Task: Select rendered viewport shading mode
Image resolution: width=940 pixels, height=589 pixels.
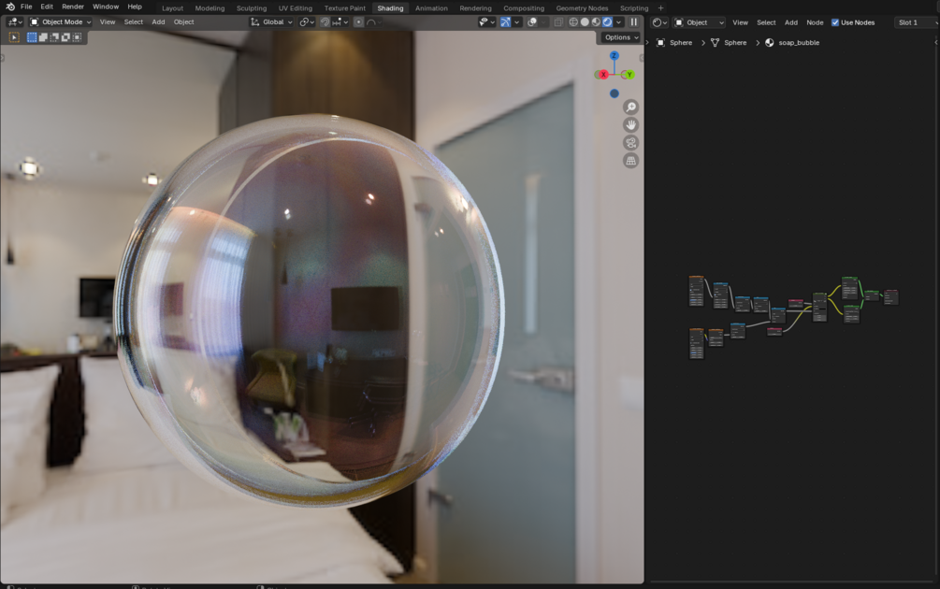Action: (607, 22)
